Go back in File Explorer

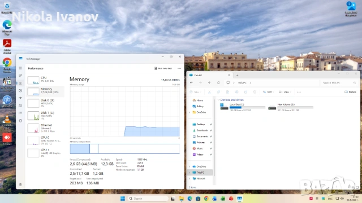tap(191, 83)
